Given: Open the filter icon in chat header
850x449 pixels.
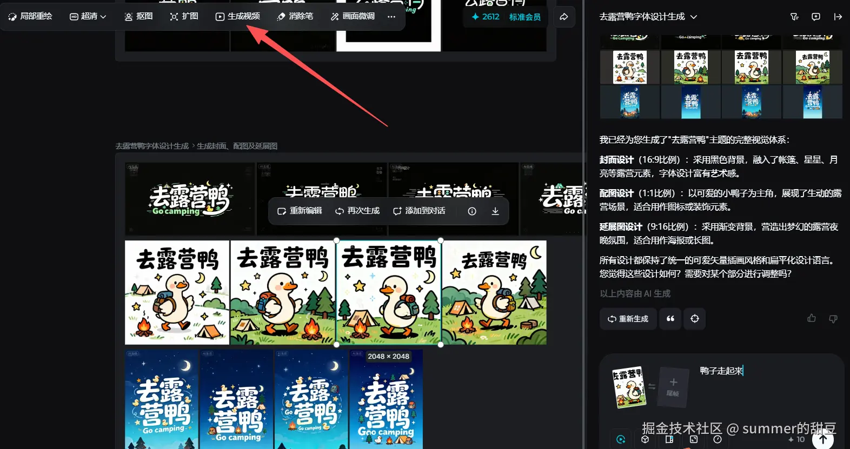Looking at the screenshot, I should 794,17.
